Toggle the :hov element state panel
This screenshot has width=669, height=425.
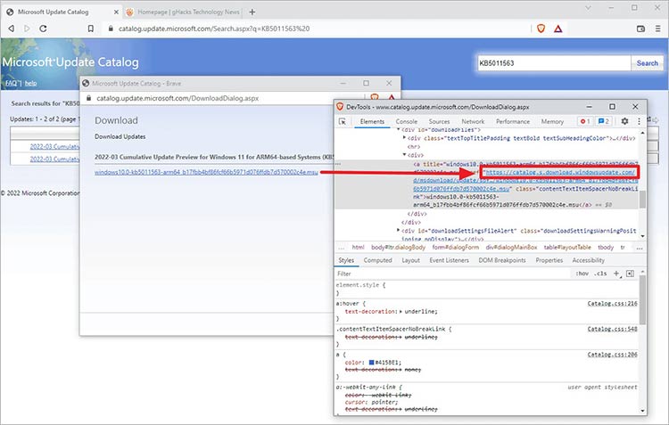point(582,274)
